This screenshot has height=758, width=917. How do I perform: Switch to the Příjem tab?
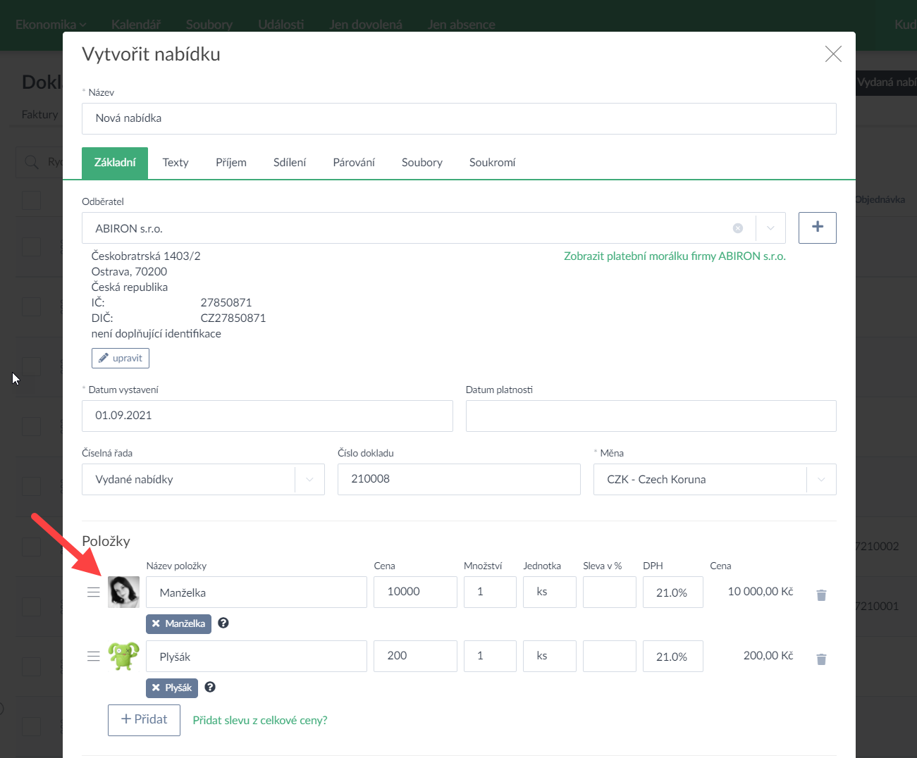[x=231, y=163]
